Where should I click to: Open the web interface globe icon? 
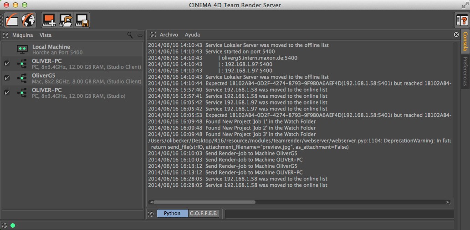(28, 20)
